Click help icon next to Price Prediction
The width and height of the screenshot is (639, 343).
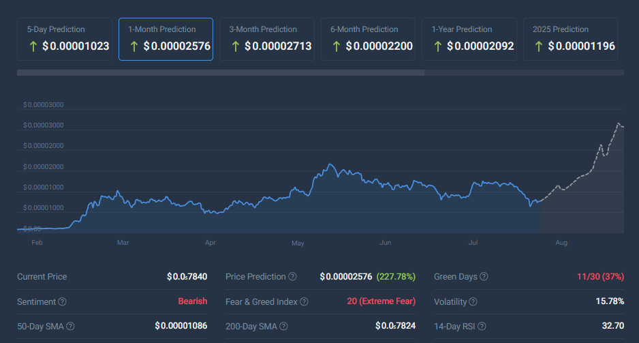pyautogui.click(x=293, y=277)
